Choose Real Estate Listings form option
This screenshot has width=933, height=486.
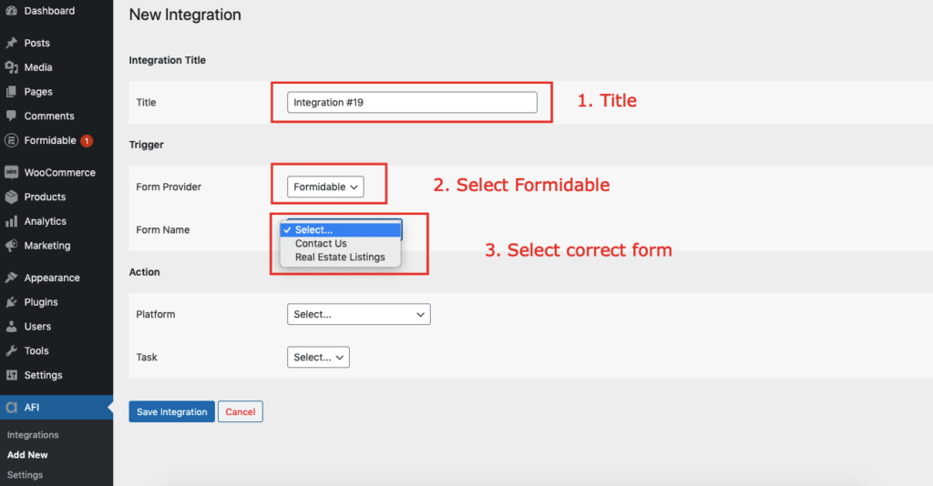pyautogui.click(x=341, y=258)
